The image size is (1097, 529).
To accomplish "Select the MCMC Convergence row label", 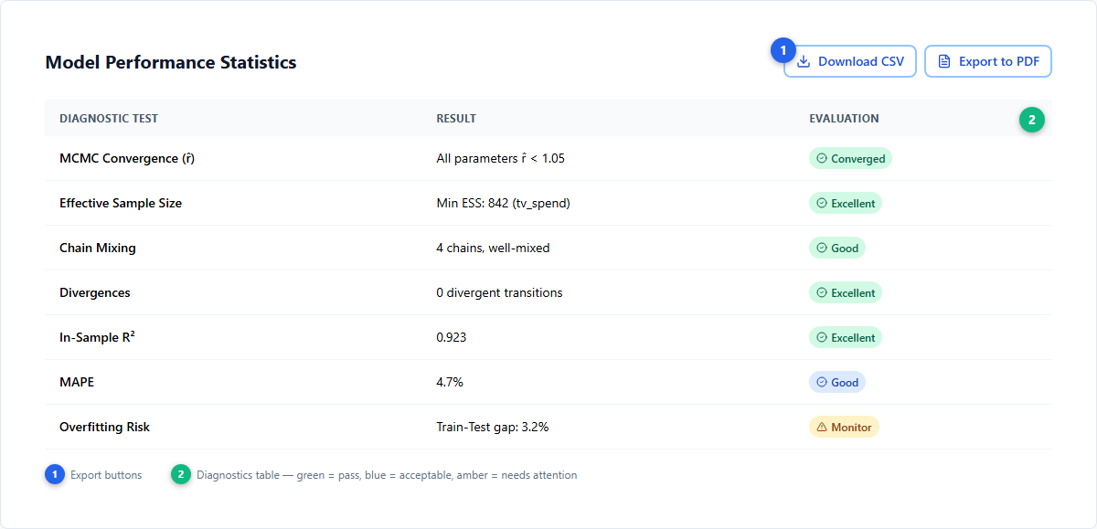I will tap(127, 158).
